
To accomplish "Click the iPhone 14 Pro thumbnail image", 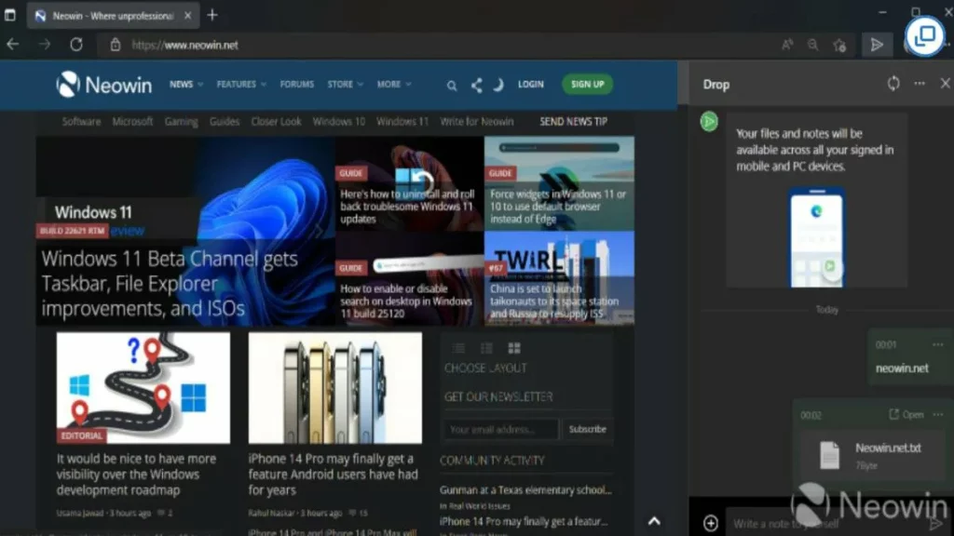I will 334,388.
